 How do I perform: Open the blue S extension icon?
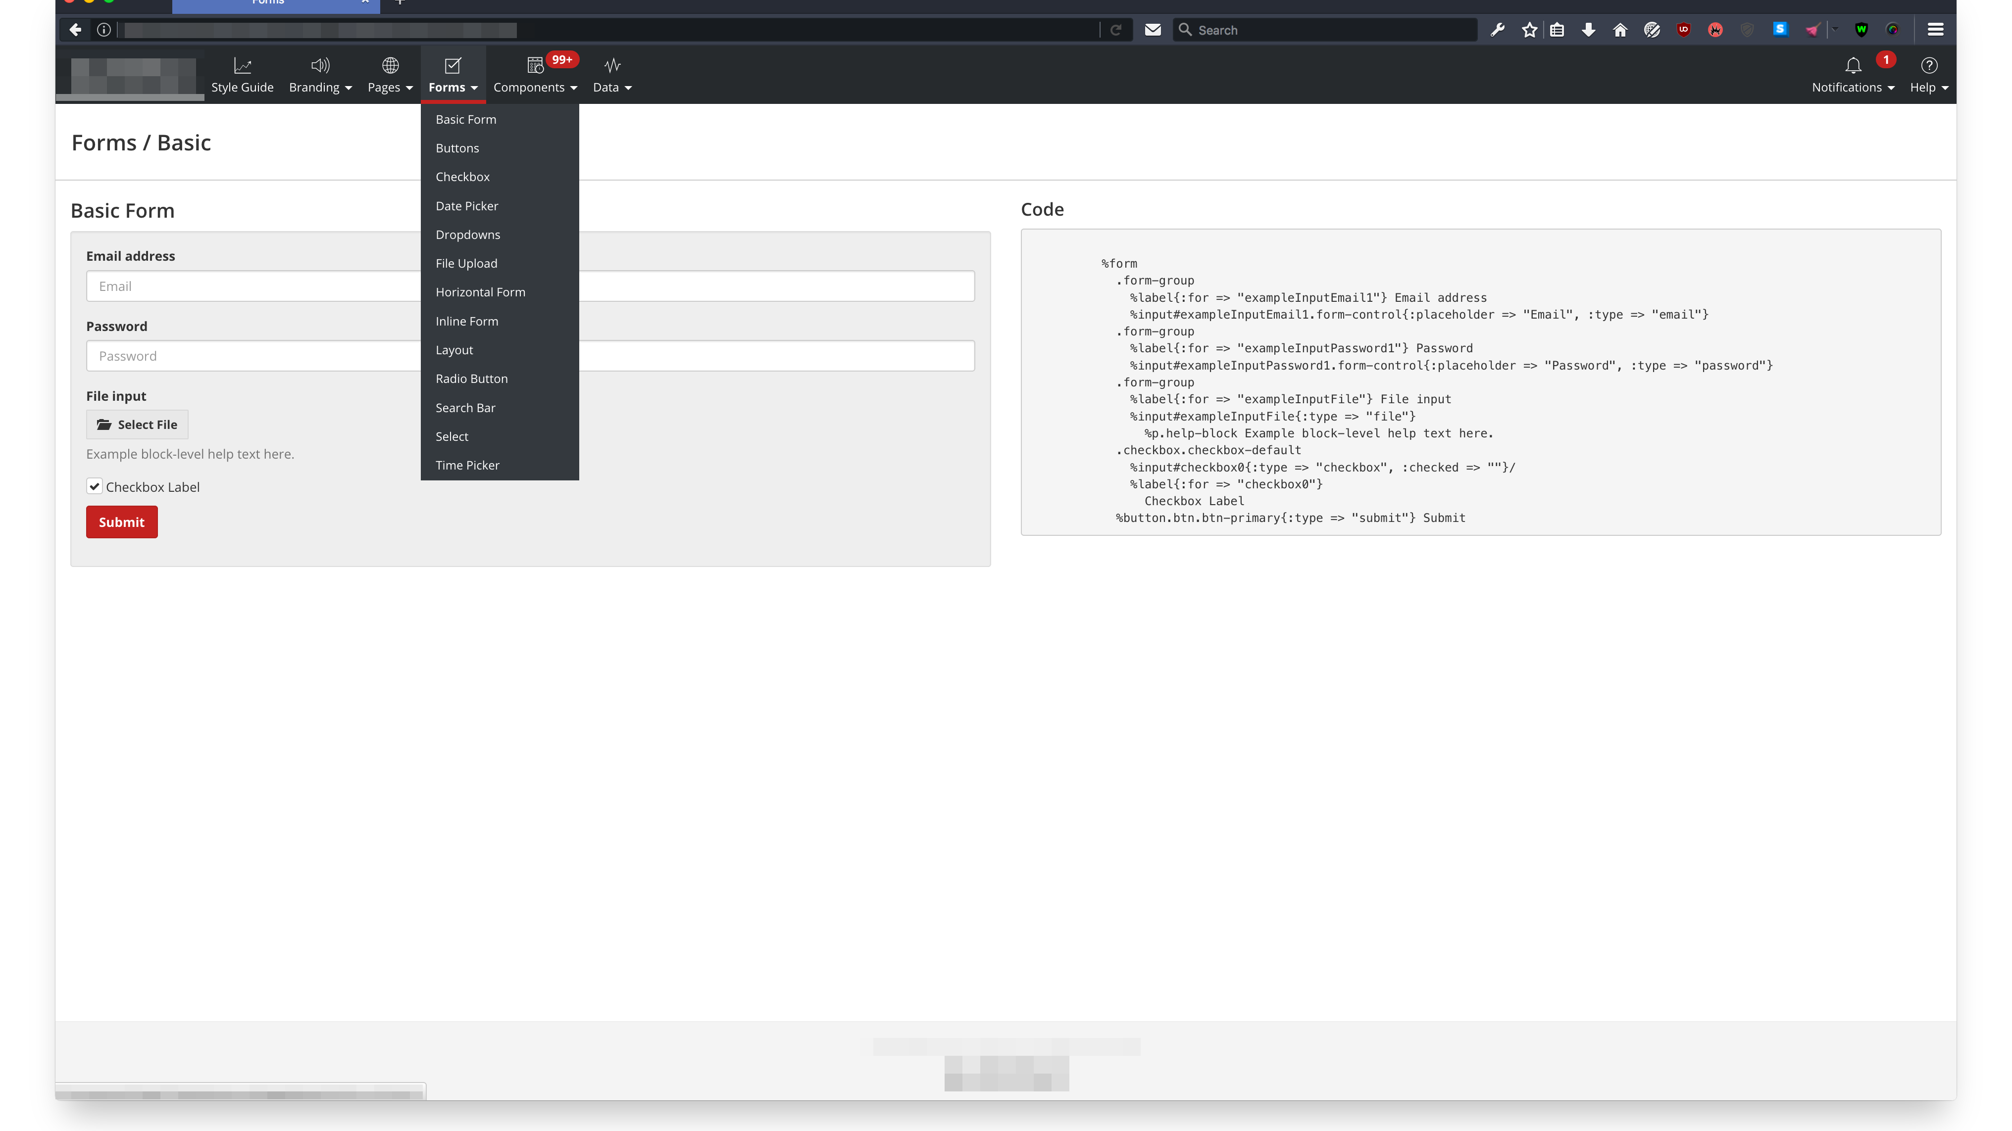coord(1780,29)
